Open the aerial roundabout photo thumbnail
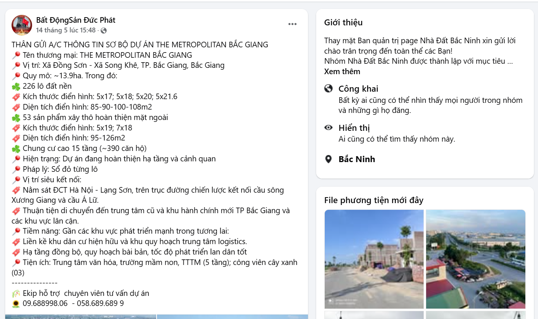The height and width of the screenshot is (319, 538). (475, 259)
